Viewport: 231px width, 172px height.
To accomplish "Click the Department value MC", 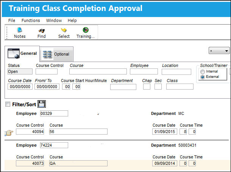I will (181, 113).
